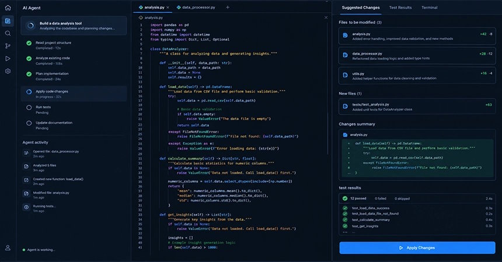Select the Apply code changes step
Image resolution: width=502 pixels, height=262 pixels.
click(74, 94)
